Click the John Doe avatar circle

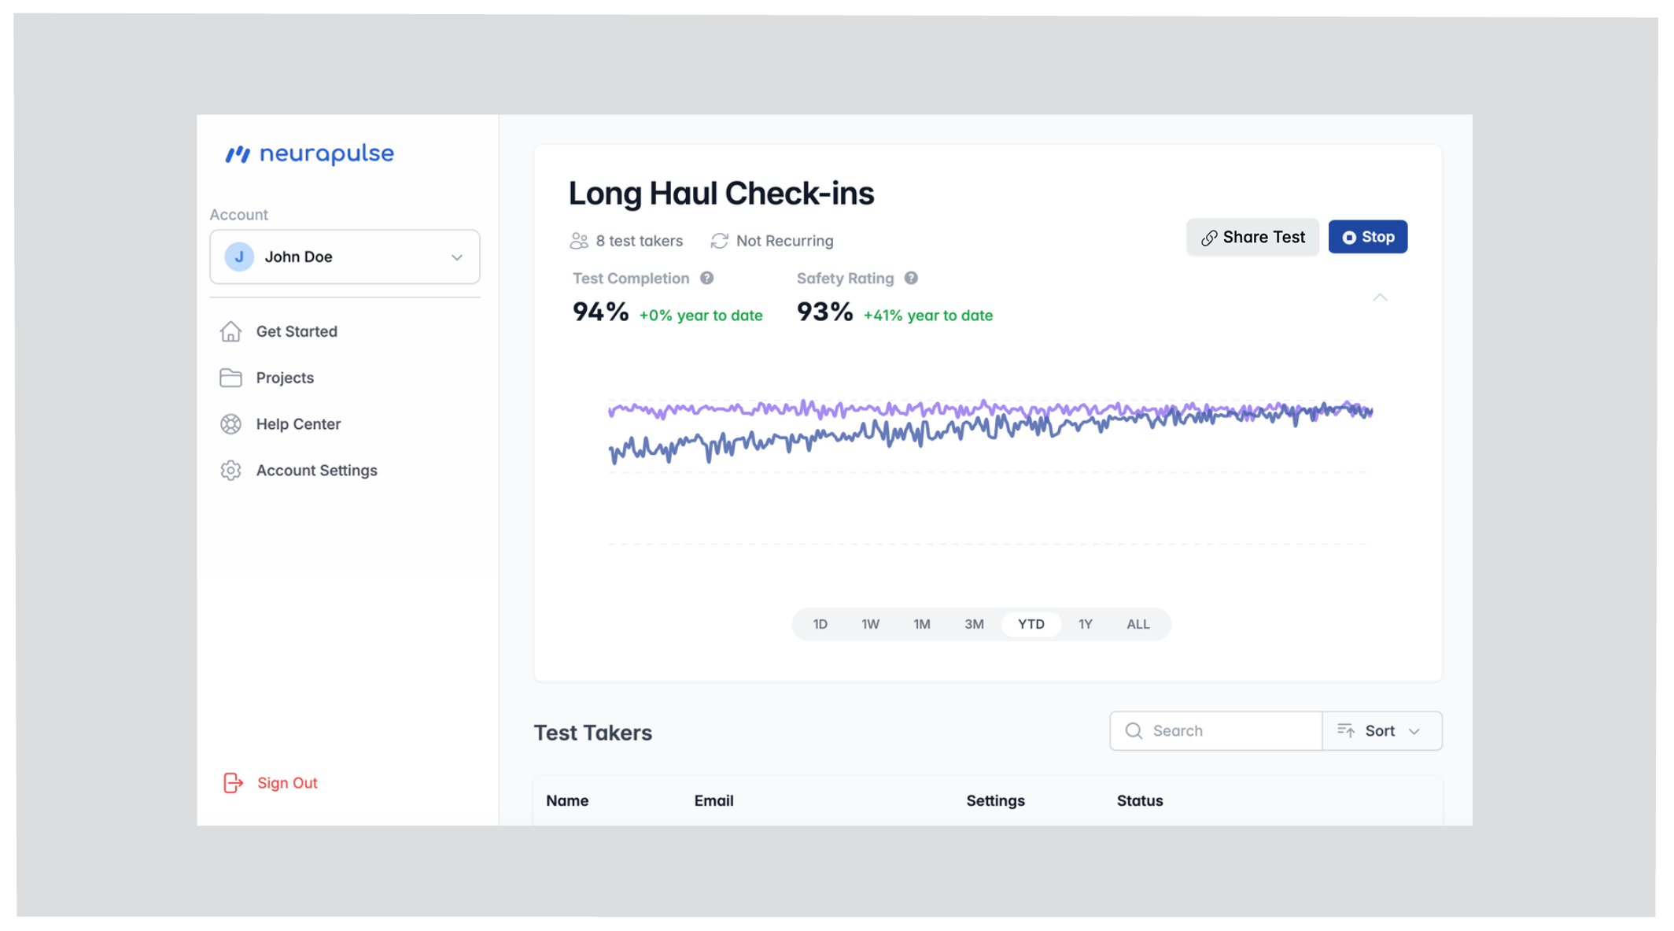239,257
